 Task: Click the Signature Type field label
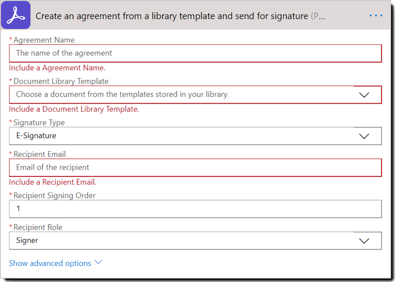tap(39, 122)
